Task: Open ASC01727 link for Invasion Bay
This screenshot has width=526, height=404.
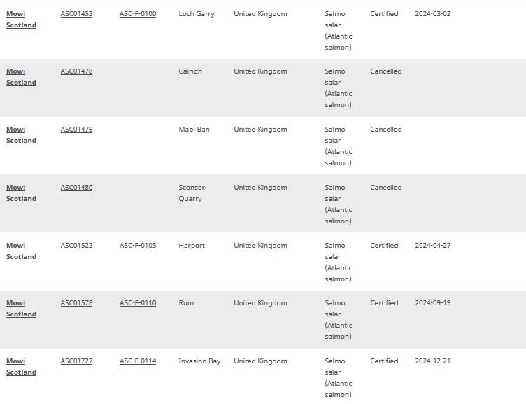Action: pyautogui.click(x=76, y=361)
